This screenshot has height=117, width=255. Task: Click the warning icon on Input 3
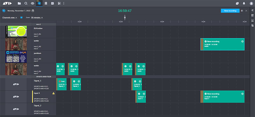[54, 93]
